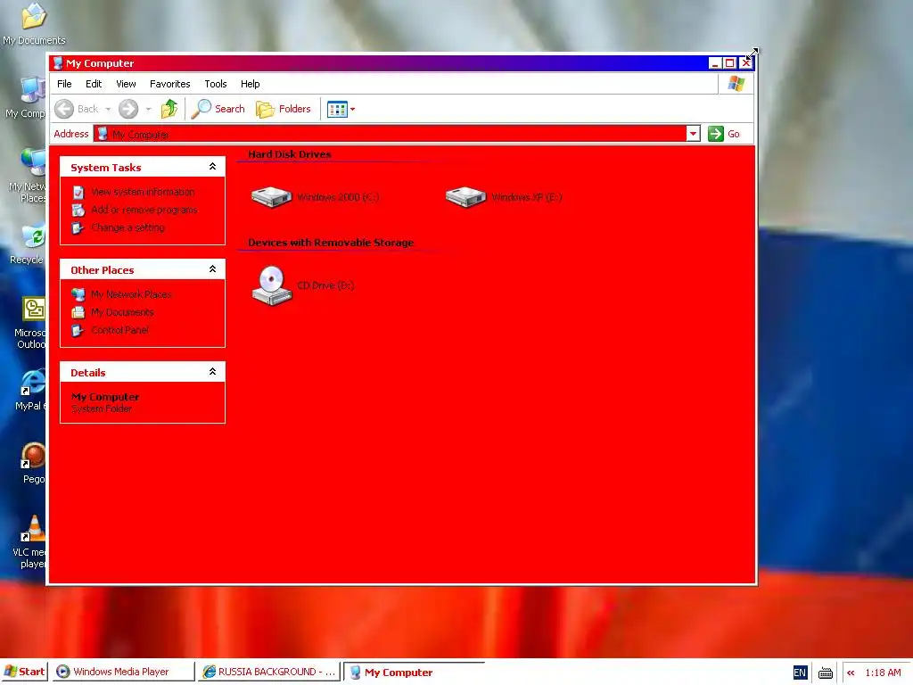
Task: Click the Change a setting icon
Action: tap(78, 228)
